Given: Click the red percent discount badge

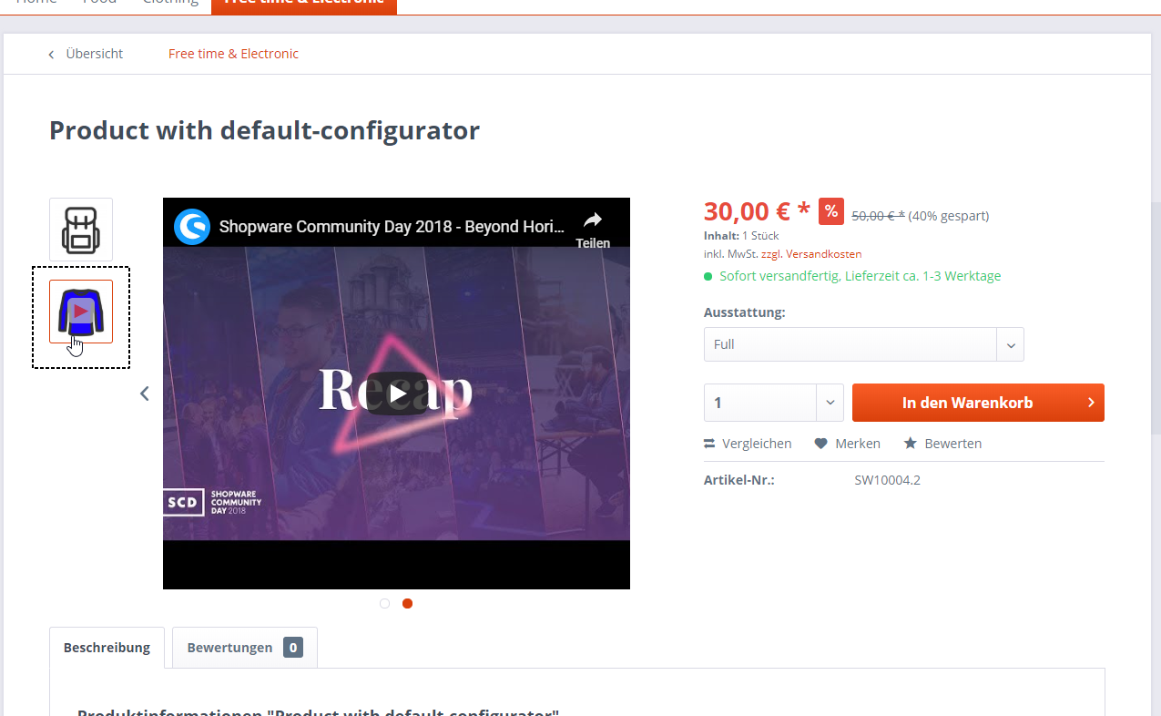Looking at the screenshot, I should [x=831, y=211].
